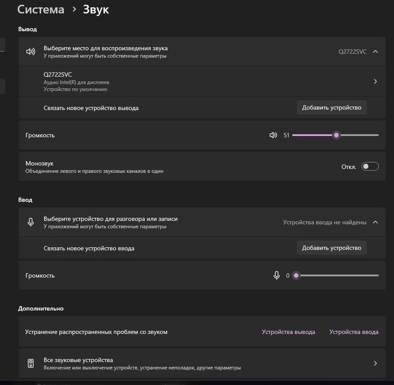Click the output volume slider handle

[x=337, y=135]
